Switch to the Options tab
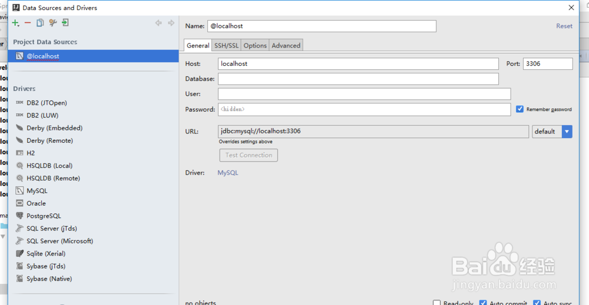 click(255, 45)
